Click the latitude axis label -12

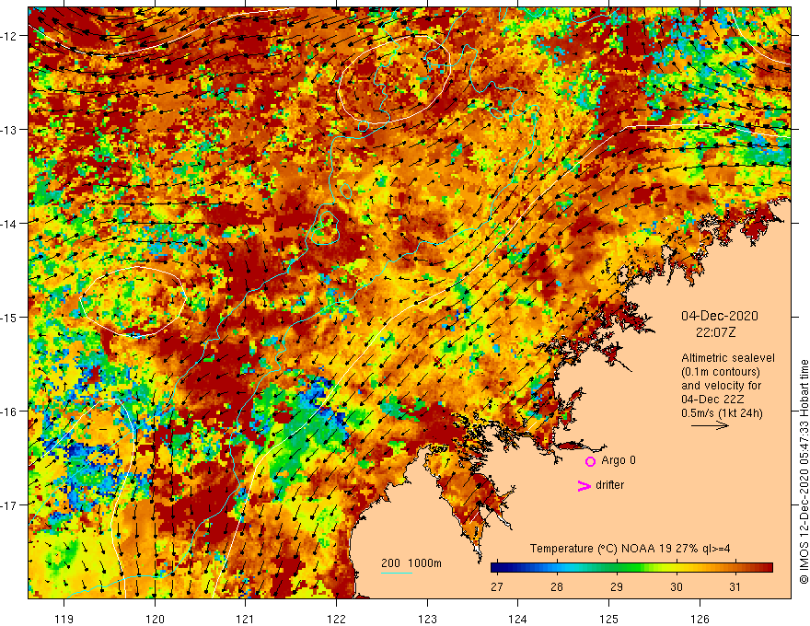(9, 36)
